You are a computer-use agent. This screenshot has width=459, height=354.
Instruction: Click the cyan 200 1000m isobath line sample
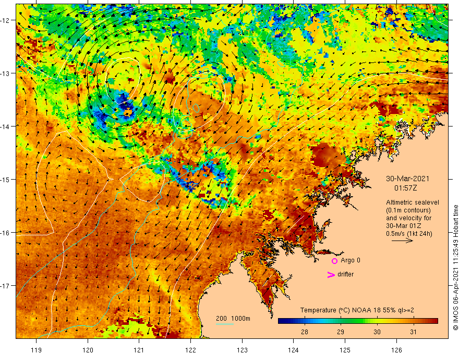pos(224,324)
